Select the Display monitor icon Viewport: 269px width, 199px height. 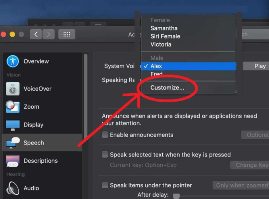[x=13, y=125]
